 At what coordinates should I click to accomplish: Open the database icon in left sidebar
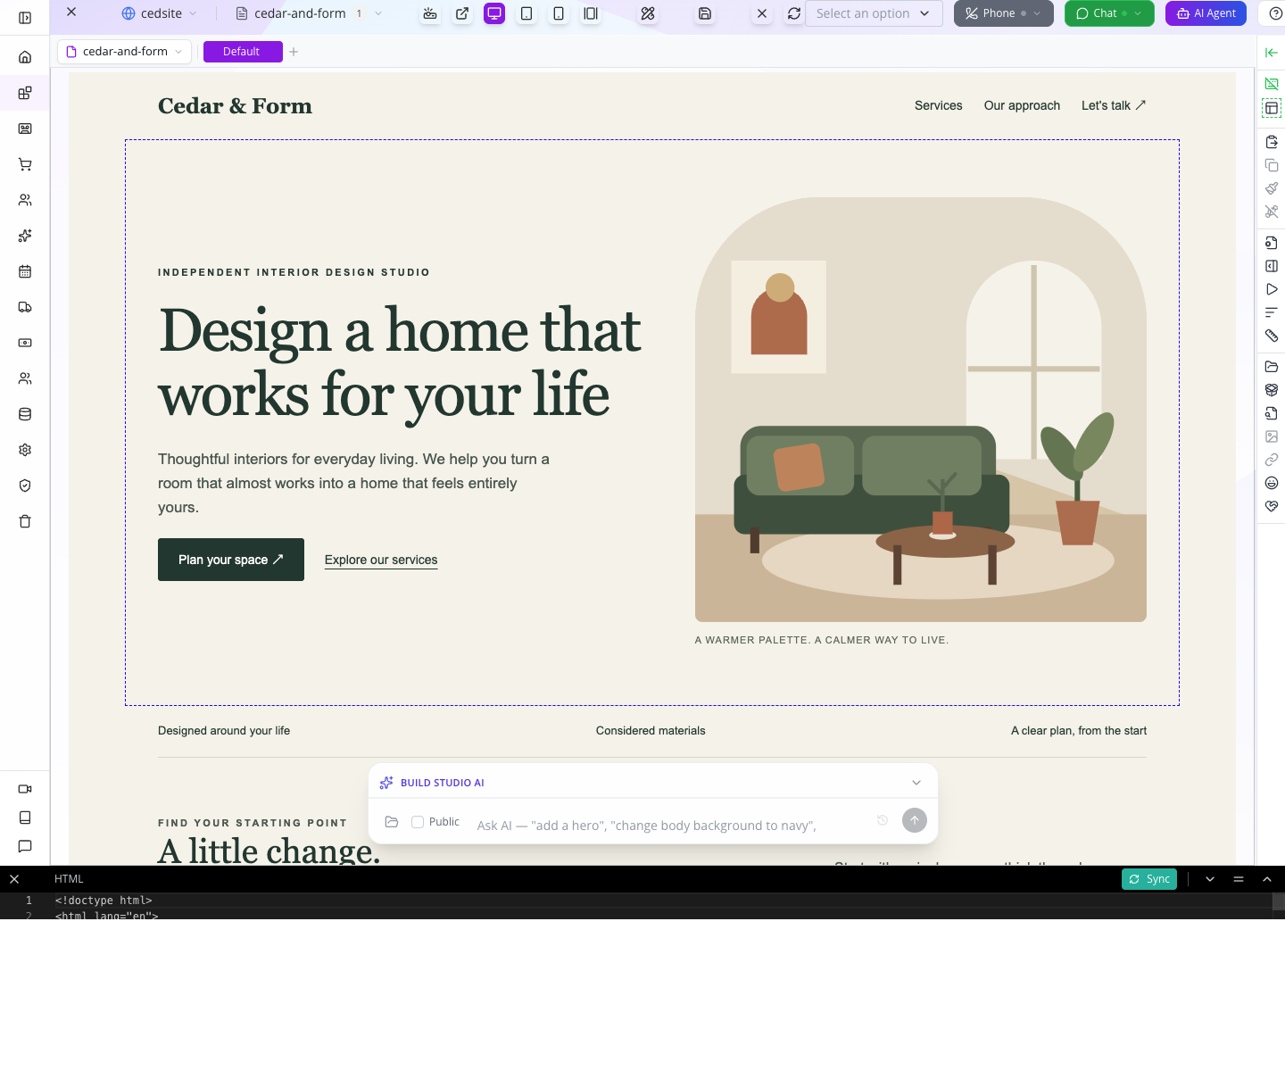click(25, 414)
